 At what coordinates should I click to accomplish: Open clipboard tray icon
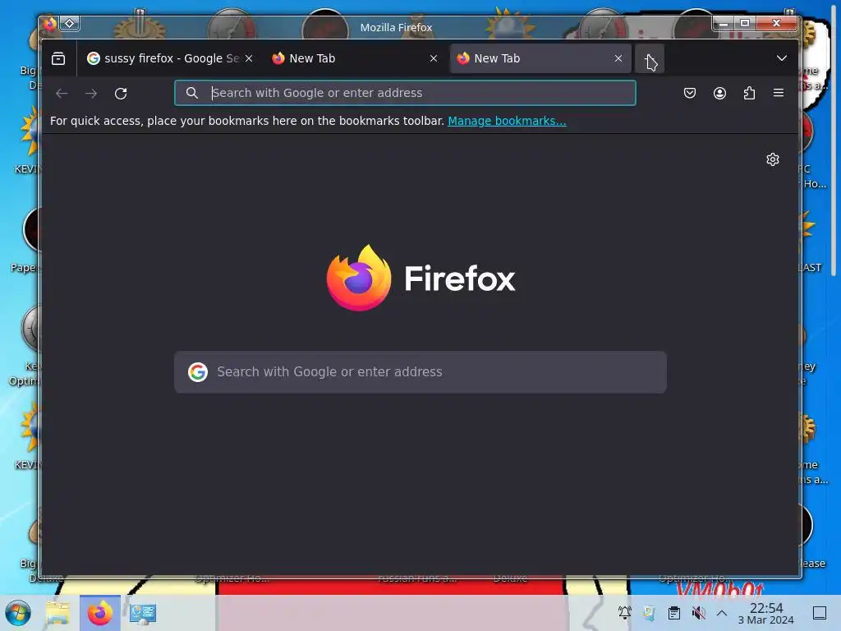coord(674,613)
